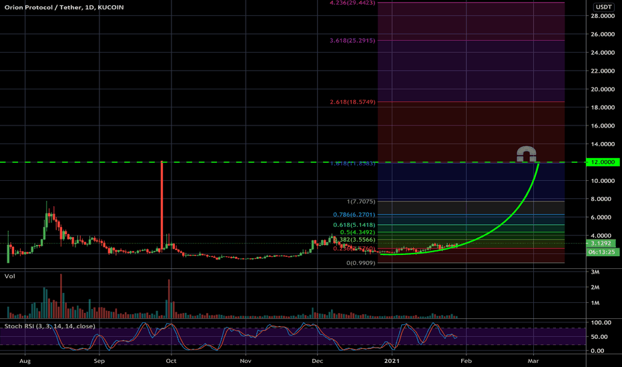Click the 28.0000 value on the price axis
This screenshot has height=367, width=622.
(x=603, y=16)
